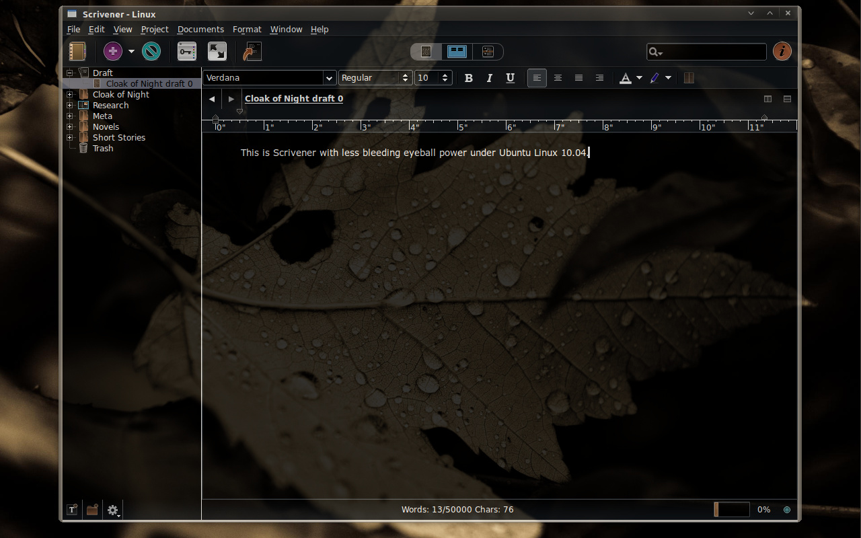Click the window menu icon in title bar
861x538 pixels.
point(72,13)
